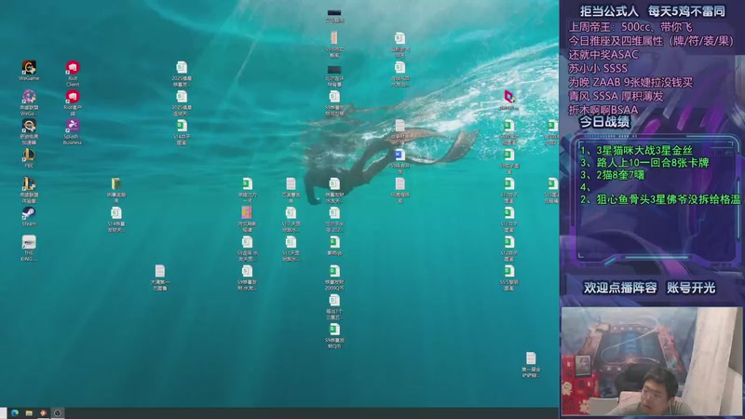This screenshot has height=419, width=745.
Task: Select the blue Word document icon
Action: pyautogui.click(x=400, y=161)
